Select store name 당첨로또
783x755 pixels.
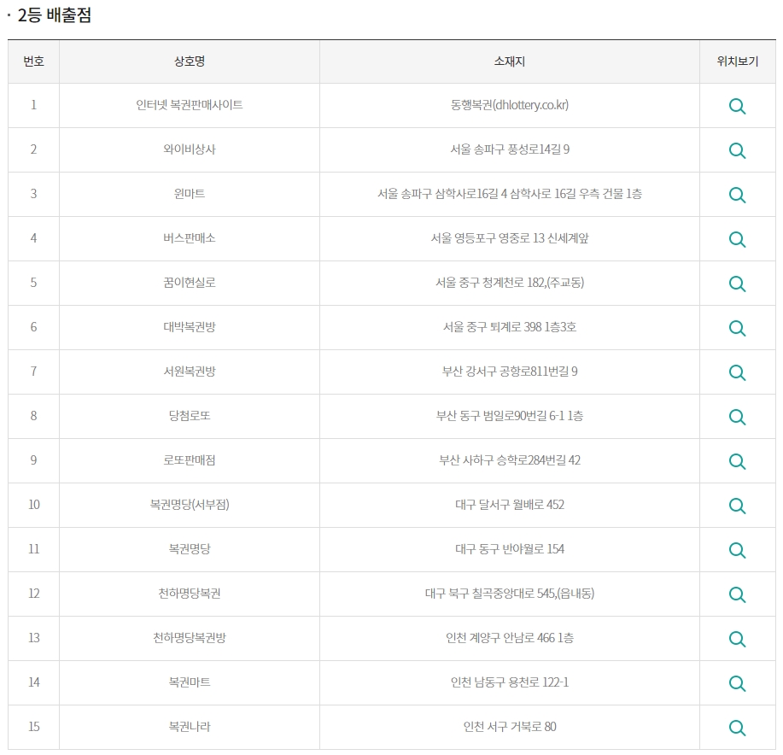(x=190, y=416)
